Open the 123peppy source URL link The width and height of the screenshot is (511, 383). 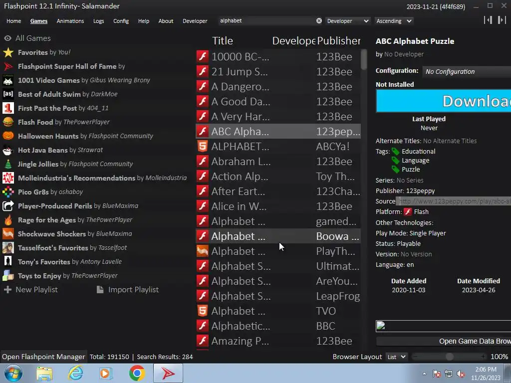[x=454, y=201]
